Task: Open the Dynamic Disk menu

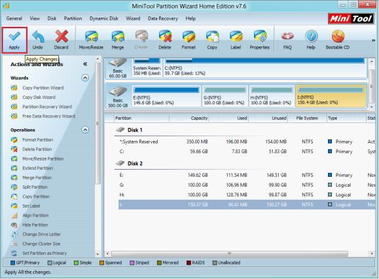Action: tap(104, 18)
